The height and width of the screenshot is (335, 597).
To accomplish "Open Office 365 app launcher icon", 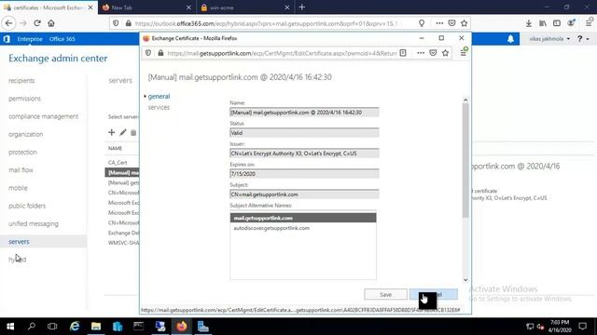I will coord(7,39).
